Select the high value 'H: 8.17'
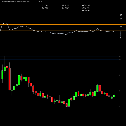This screenshot has width=126, height=126. [66, 6]
